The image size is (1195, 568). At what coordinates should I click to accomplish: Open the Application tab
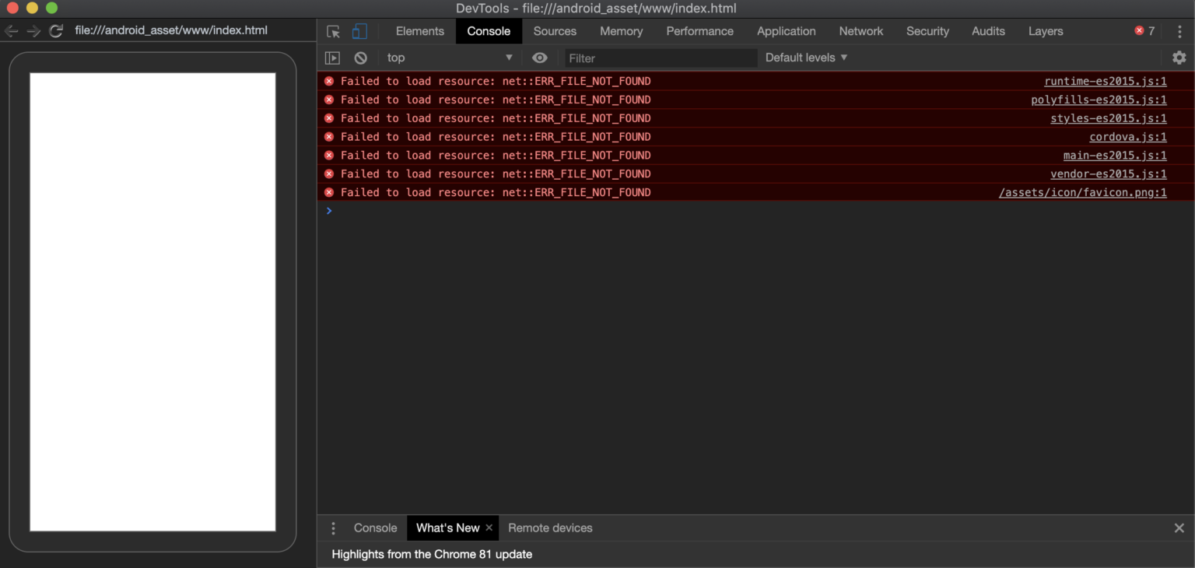[786, 31]
